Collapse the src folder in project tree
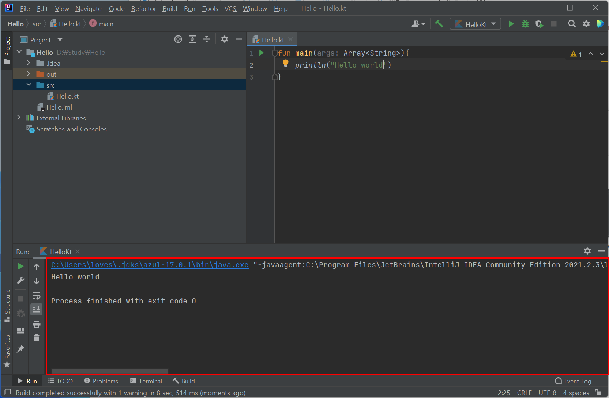 pyautogui.click(x=29, y=85)
